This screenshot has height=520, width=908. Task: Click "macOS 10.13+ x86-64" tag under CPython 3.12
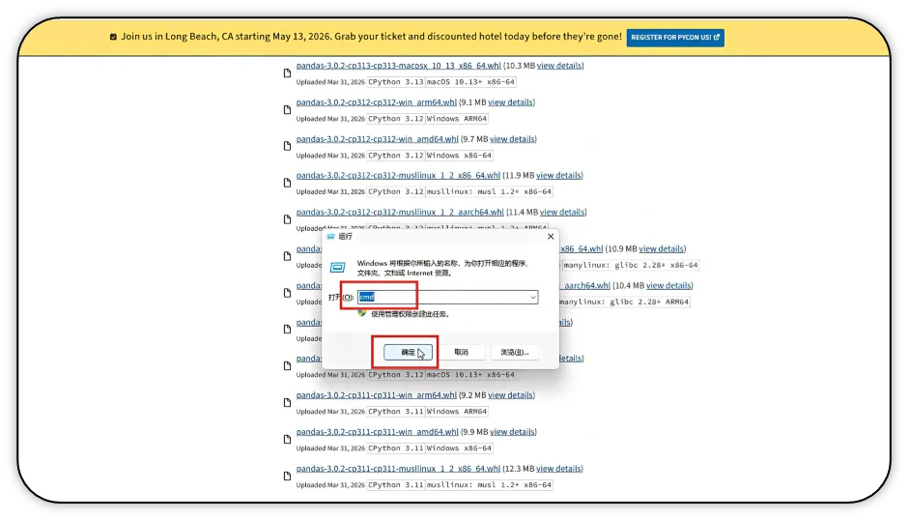coord(470,374)
